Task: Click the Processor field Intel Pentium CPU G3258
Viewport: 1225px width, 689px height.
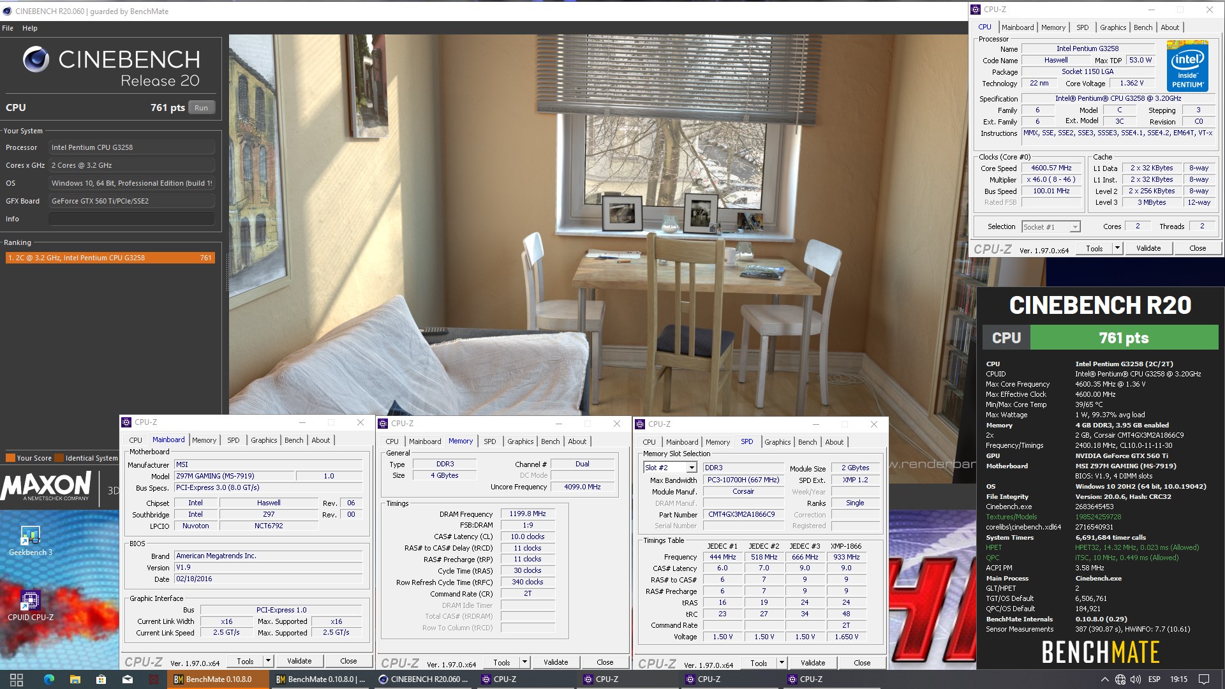Action: click(131, 147)
